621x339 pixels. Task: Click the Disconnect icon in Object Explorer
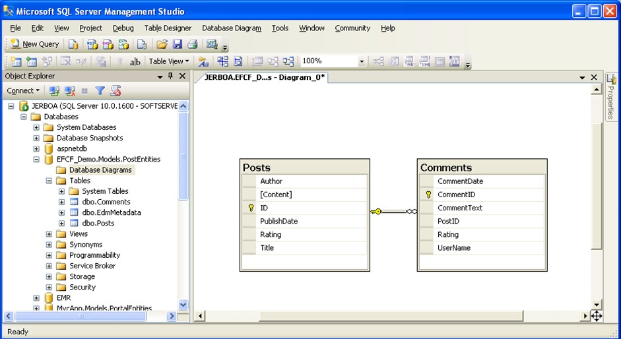(70, 91)
